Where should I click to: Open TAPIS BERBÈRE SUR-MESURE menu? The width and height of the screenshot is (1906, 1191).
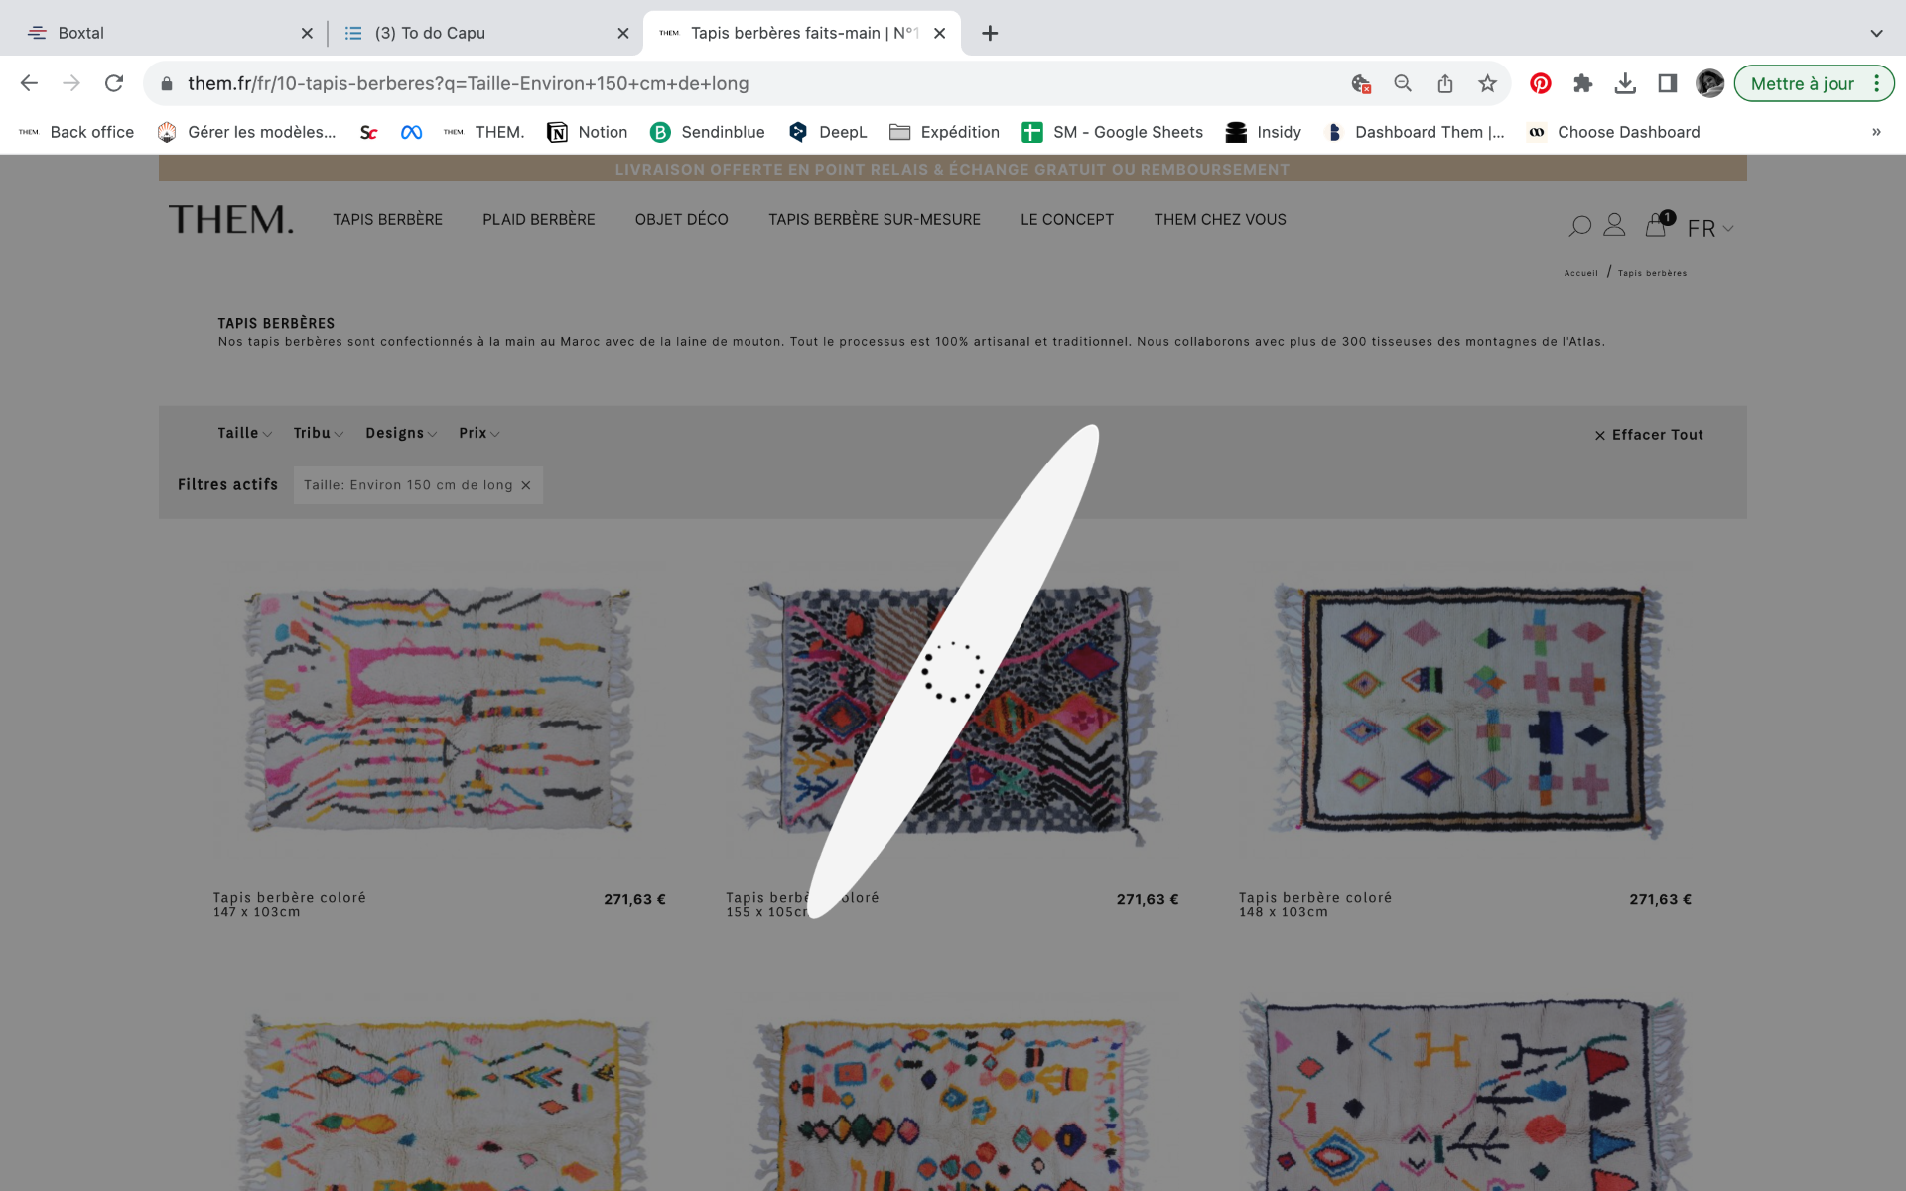[x=875, y=219]
